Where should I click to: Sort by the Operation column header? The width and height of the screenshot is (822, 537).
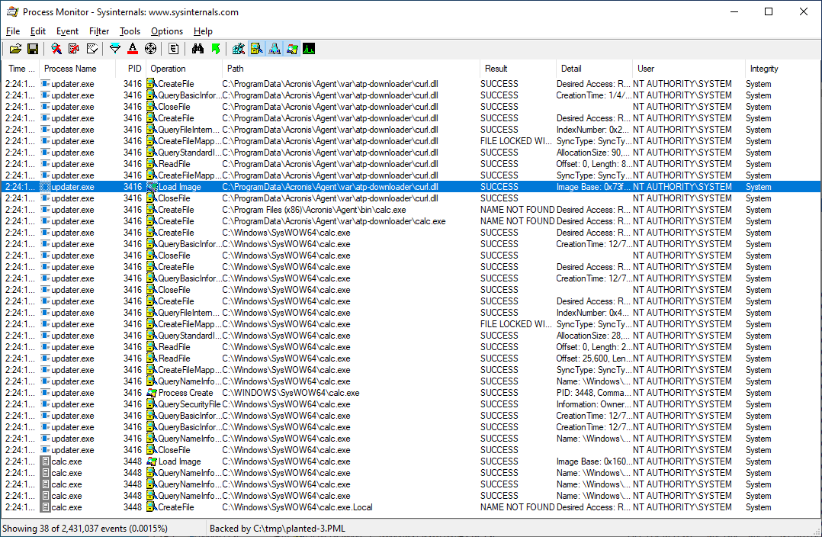(x=184, y=69)
